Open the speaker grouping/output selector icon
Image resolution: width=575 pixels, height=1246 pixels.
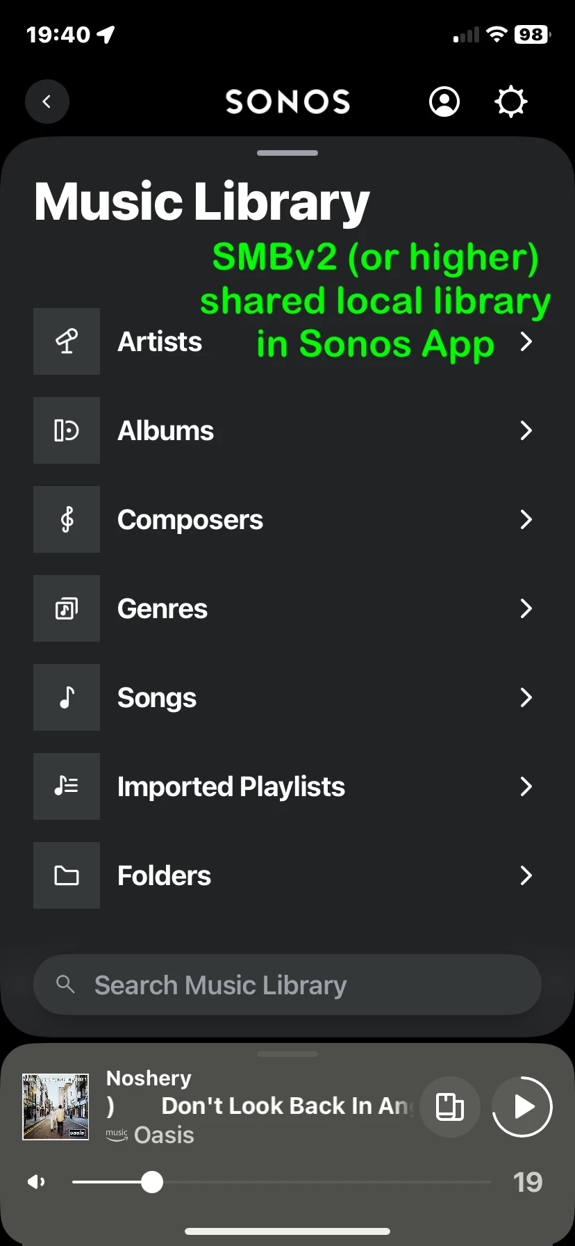tap(450, 1107)
